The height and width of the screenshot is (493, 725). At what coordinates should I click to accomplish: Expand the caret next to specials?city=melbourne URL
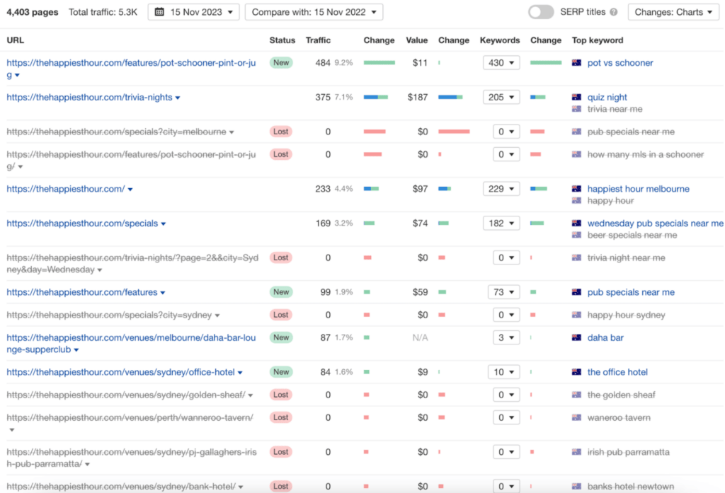[x=232, y=132]
